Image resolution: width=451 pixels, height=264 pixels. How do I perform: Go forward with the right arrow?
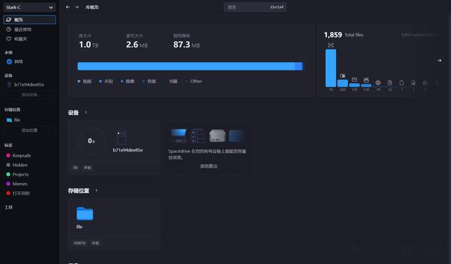(77, 7)
